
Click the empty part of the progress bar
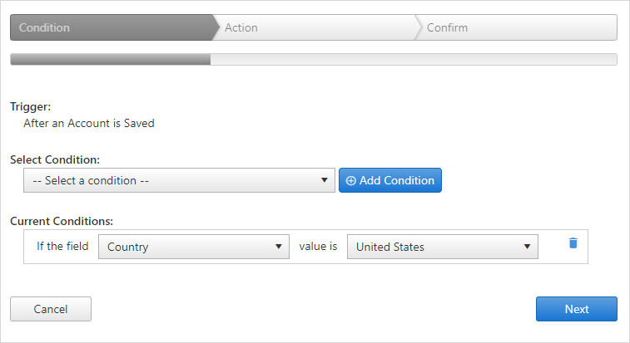click(x=414, y=59)
